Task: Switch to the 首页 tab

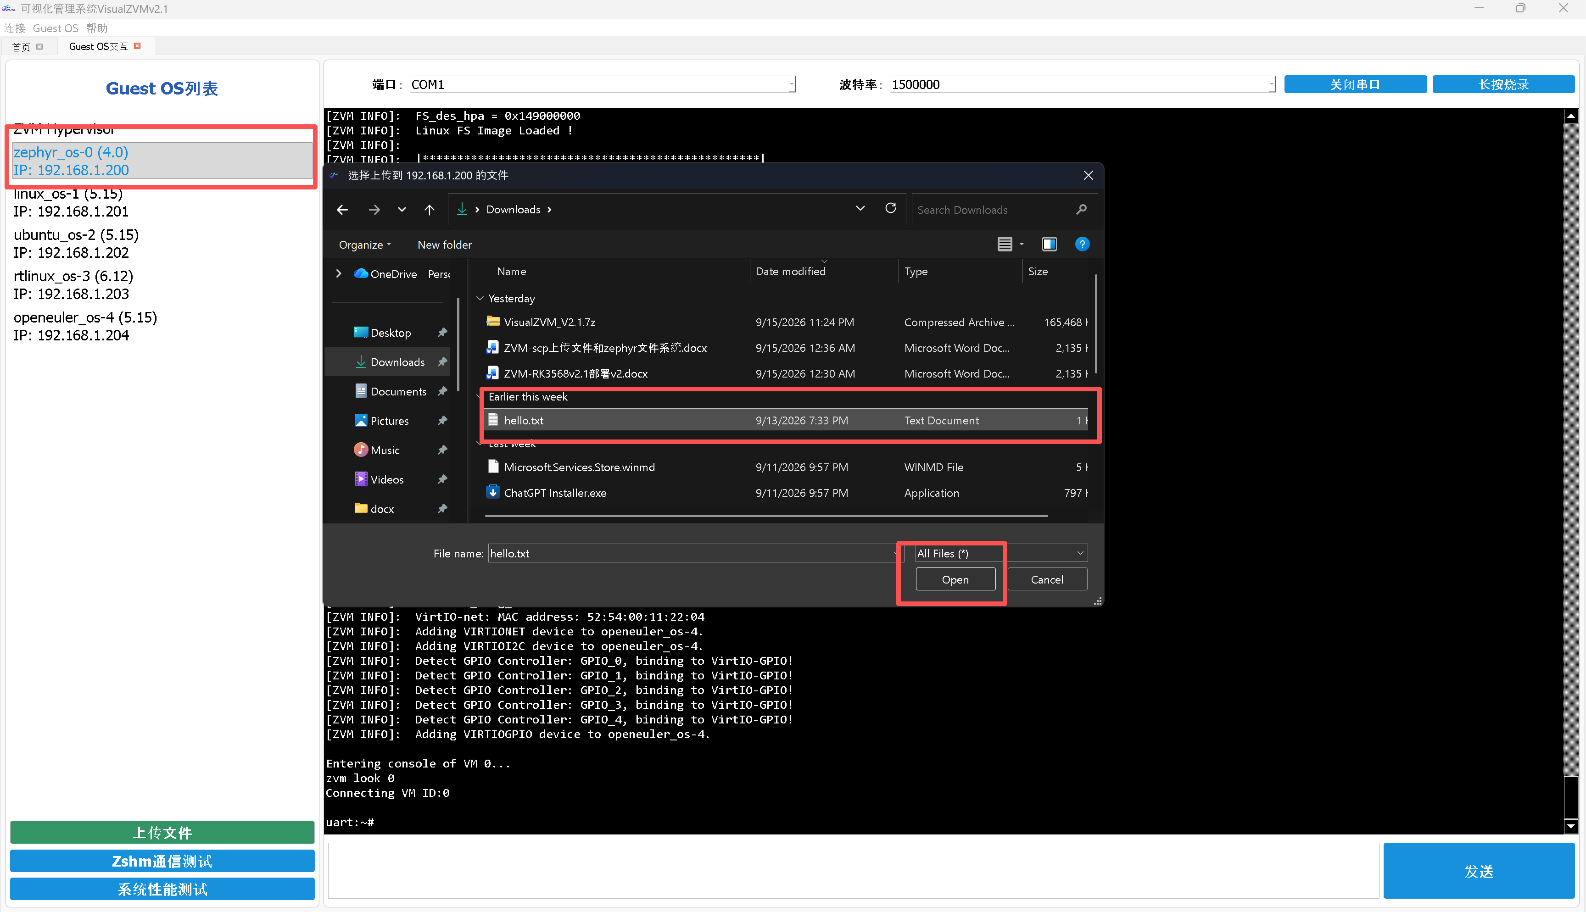Action: pos(21,47)
